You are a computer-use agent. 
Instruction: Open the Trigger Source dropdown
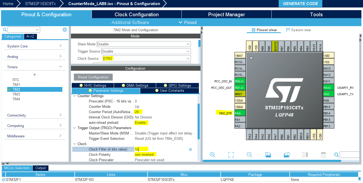pos(146,51)
